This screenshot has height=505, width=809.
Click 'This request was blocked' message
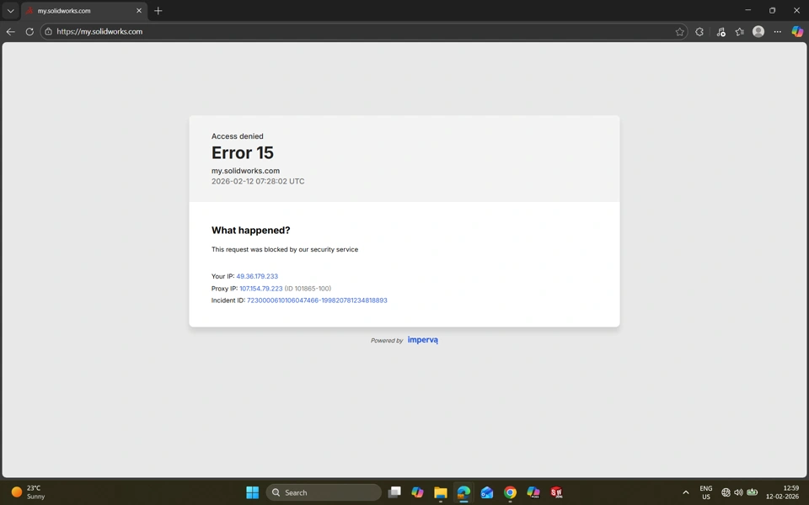pyautogui.click(x=285, y=249)
